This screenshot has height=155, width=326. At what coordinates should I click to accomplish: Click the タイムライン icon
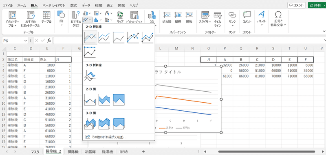pos(218,19)
